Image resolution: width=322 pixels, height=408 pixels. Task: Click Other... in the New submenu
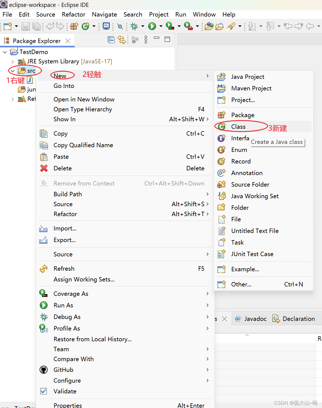263,284
